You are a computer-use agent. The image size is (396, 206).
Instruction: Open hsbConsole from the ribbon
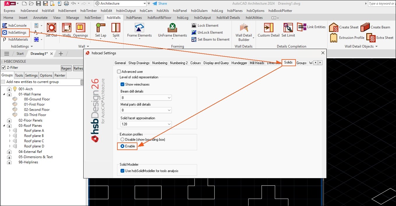[x=15, y=26]
